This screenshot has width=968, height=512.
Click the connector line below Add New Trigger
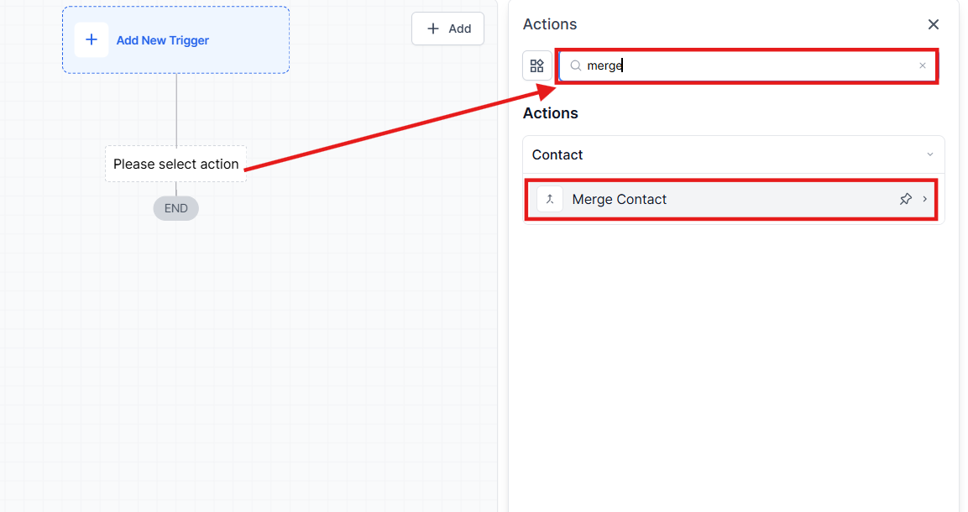176,109
